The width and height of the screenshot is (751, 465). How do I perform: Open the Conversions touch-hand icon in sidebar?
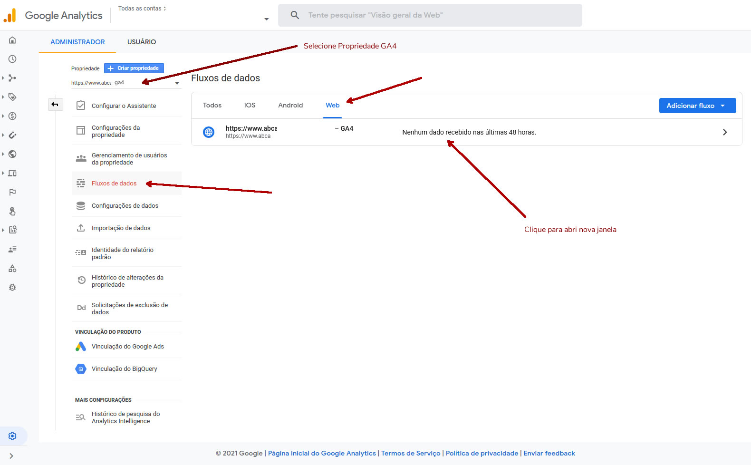point(12,211)
